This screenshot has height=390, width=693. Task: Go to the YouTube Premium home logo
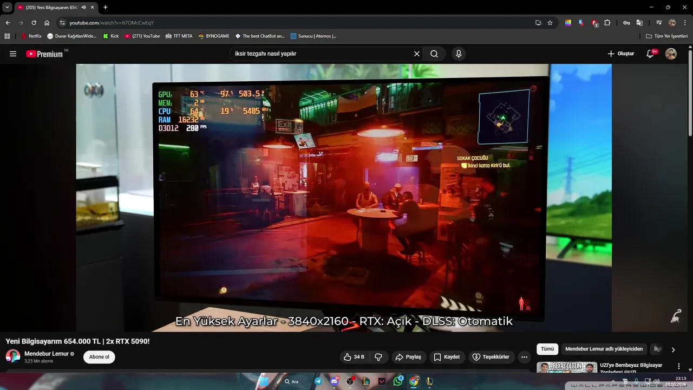[x=44, y=54]
